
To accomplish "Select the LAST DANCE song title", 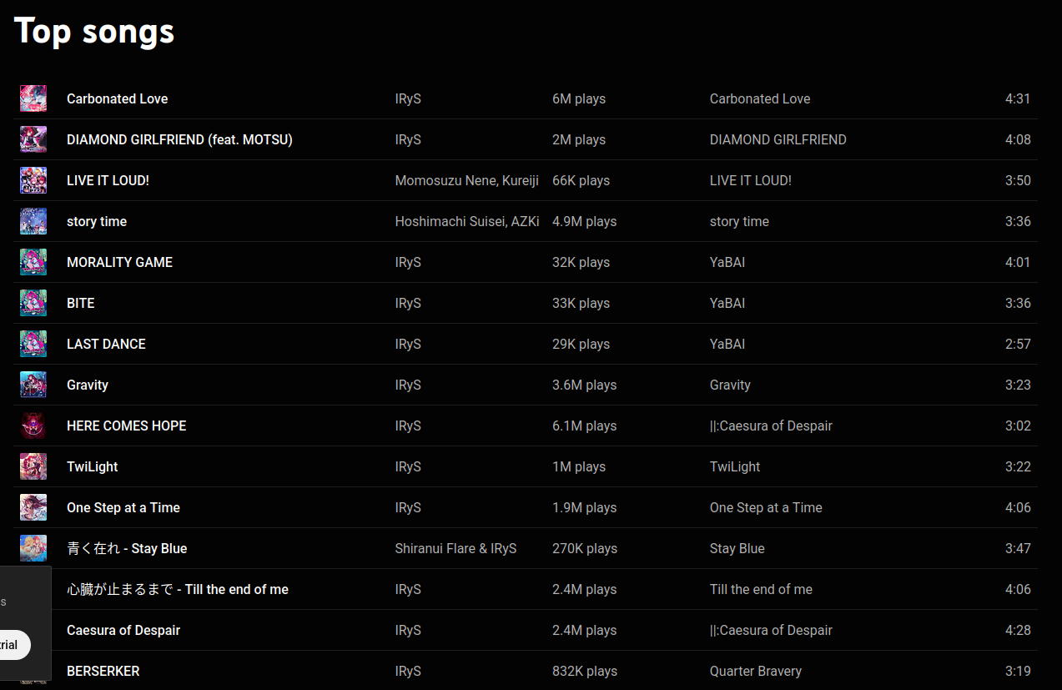I will coord(106,344).
